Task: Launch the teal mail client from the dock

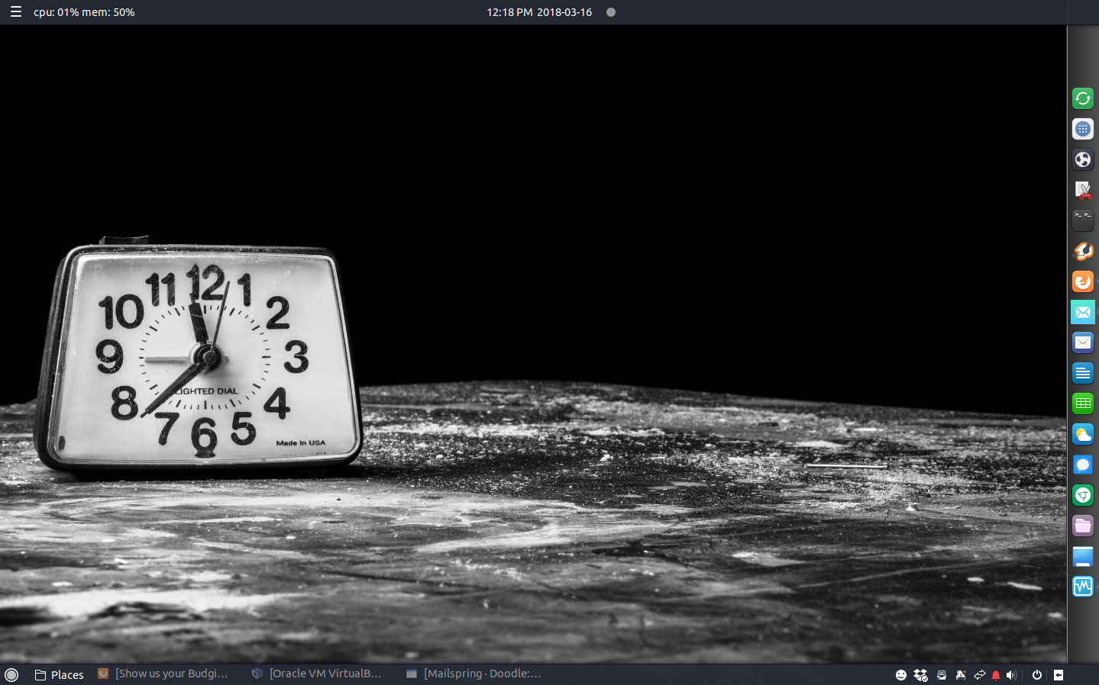Action: click(x=1082, y=312)
